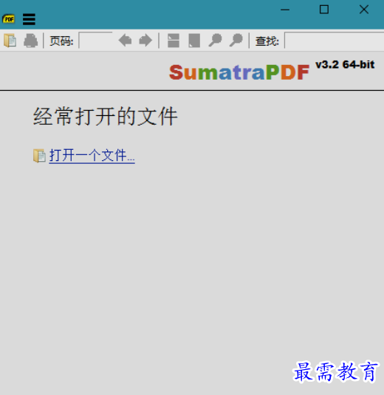Close the SumatraPDF window

[364, 10]
